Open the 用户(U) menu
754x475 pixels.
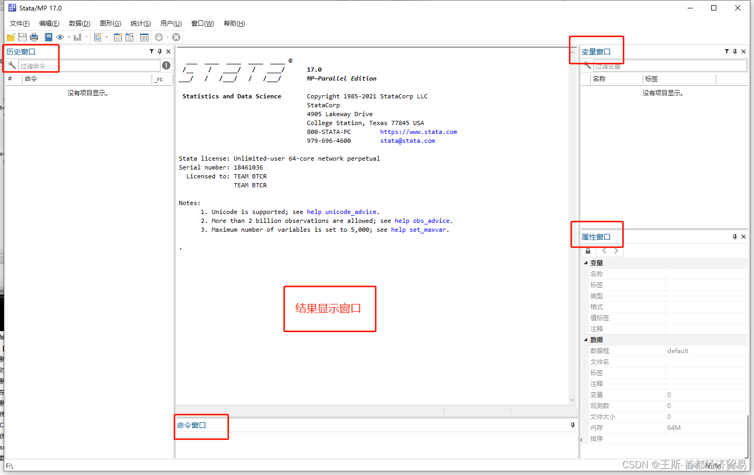171,24
